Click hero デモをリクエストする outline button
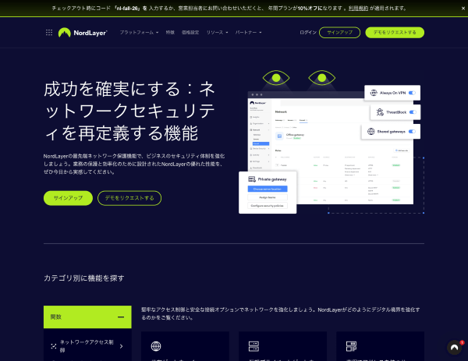468x361 pixels. 129,198
